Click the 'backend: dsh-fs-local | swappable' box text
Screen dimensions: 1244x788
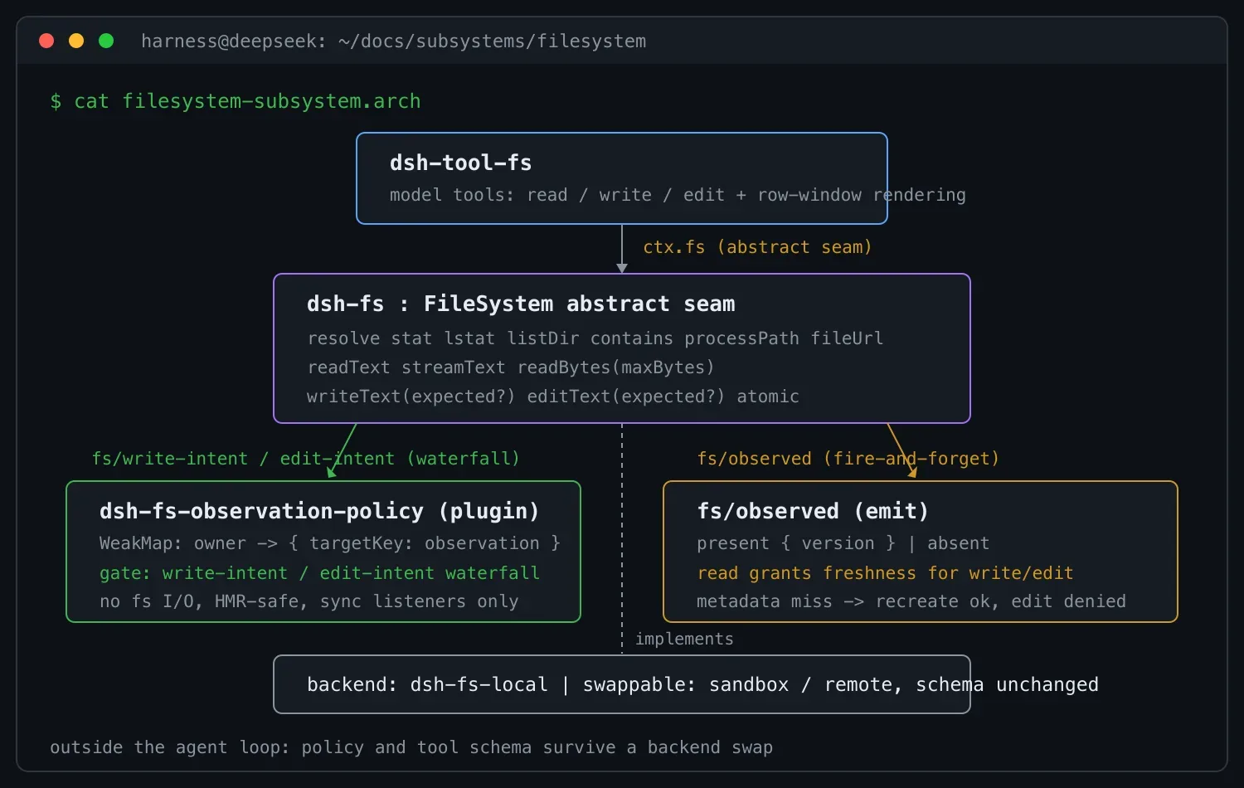[x=702, y=684]
